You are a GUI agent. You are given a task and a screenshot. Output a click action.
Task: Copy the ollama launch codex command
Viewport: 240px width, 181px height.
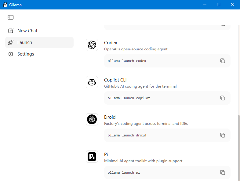(x=223, y=61)
